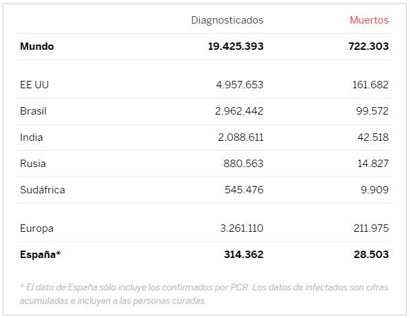Select the Rusia row label
The height and width of the screenshot is (318, 410).
point(33,164)
